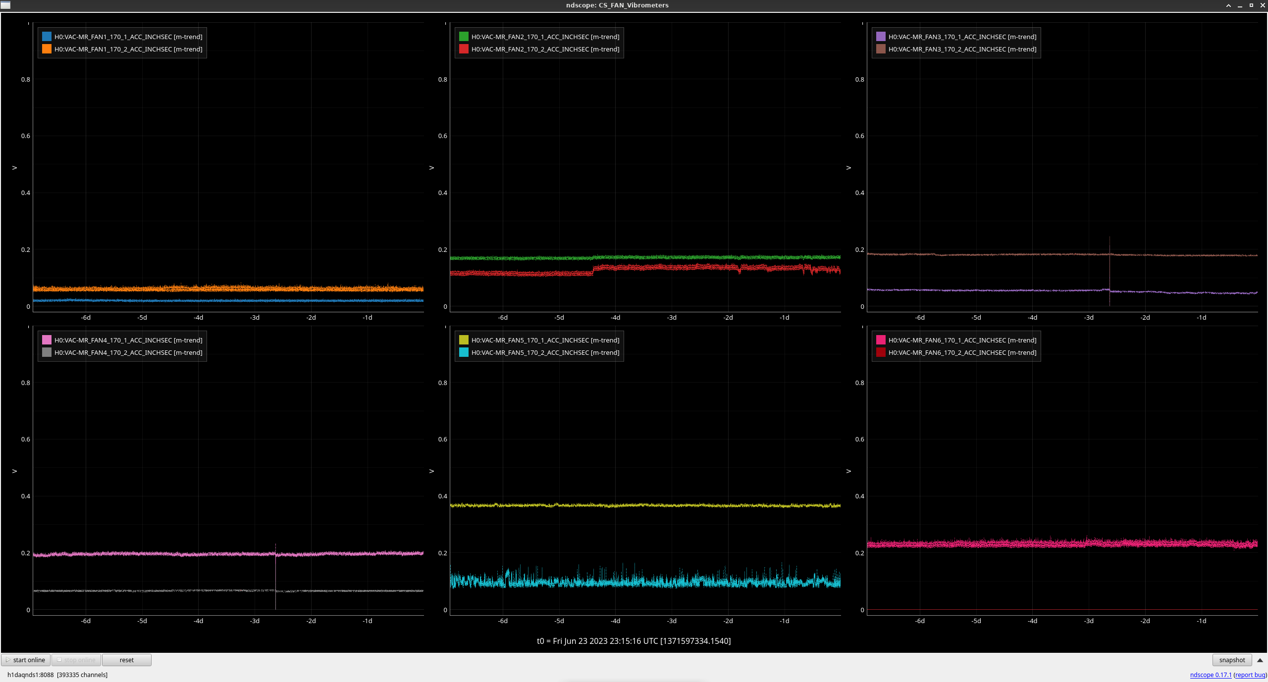The image size is (1268, 682).
Task: Click the orange FAN1_170_2 legend swatch
Action: pyautogui.click(x=47, y=49)
